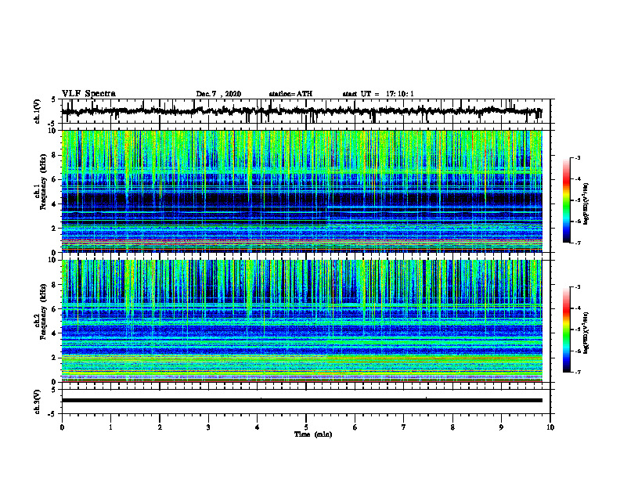Click the time axis tick label "5"
Screen dimensions: 620x479
click(x=306, y=427)
